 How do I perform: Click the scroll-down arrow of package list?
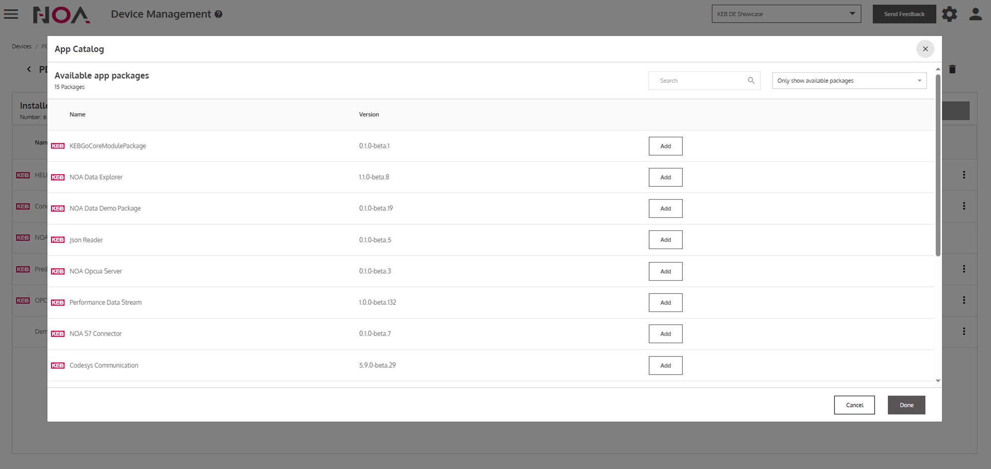[937, 381]
